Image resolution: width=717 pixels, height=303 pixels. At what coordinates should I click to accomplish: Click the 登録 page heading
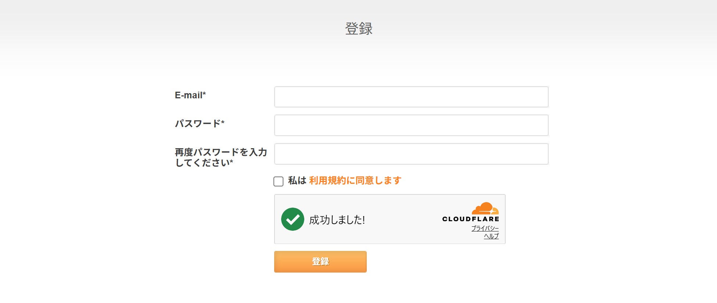point(359,29)
